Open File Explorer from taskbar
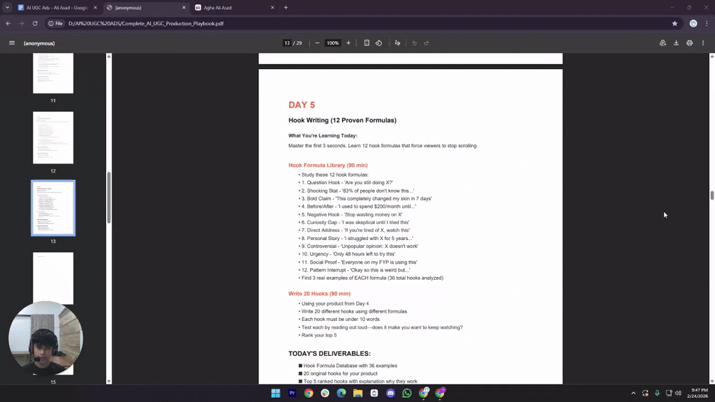715x402 pixels. [357, 393]
